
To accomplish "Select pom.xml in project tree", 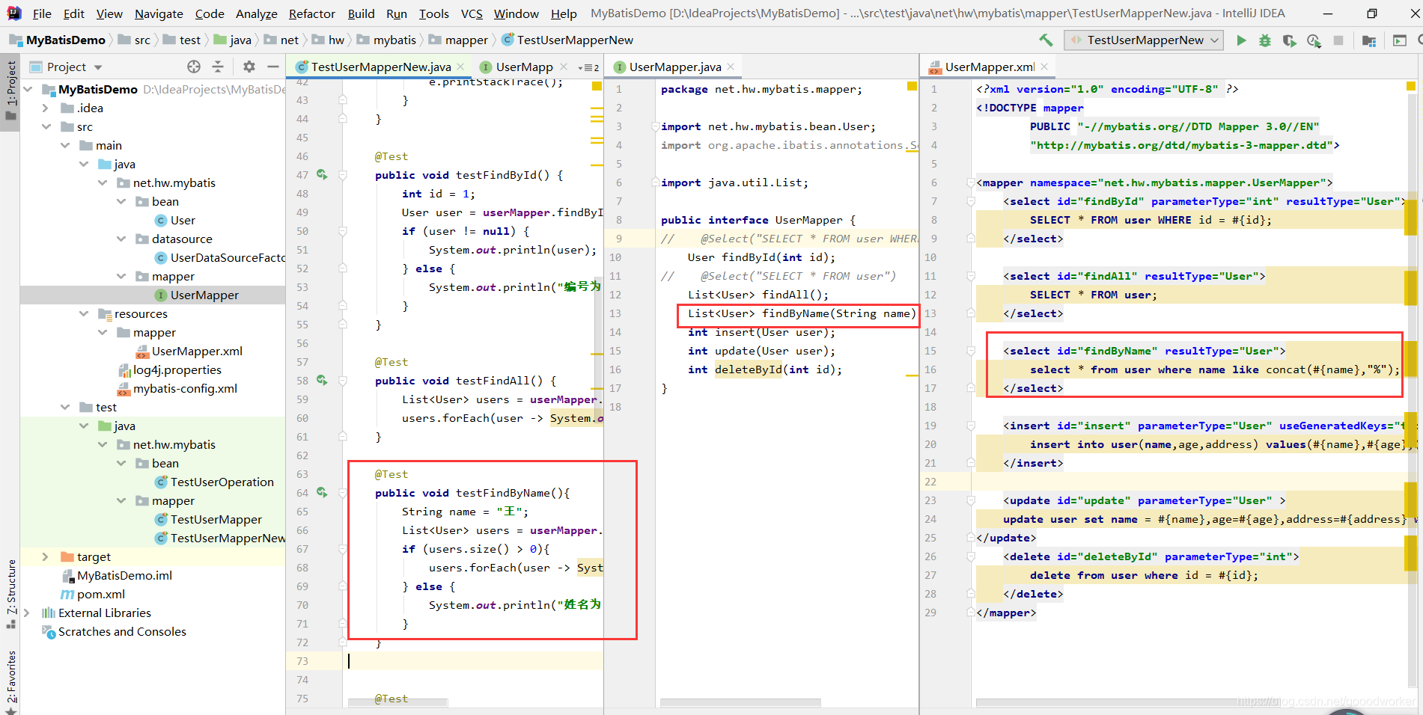I will click(93, 594).
